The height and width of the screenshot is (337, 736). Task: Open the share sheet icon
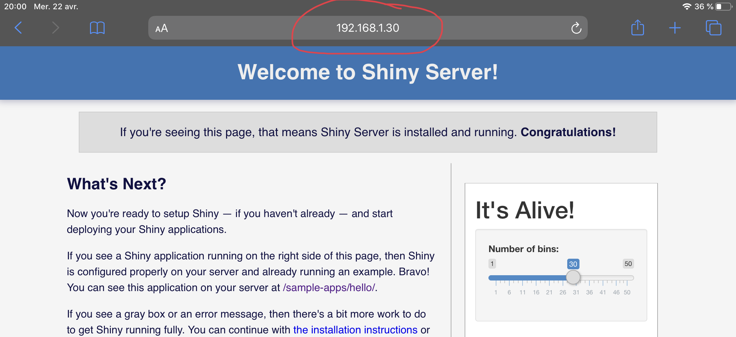click(x=637, y=28)
